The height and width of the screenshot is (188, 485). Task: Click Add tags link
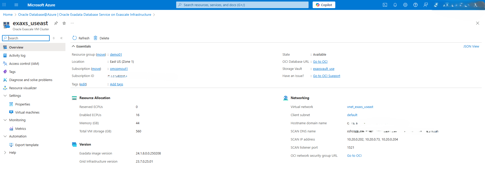click(x=117, y=84)
